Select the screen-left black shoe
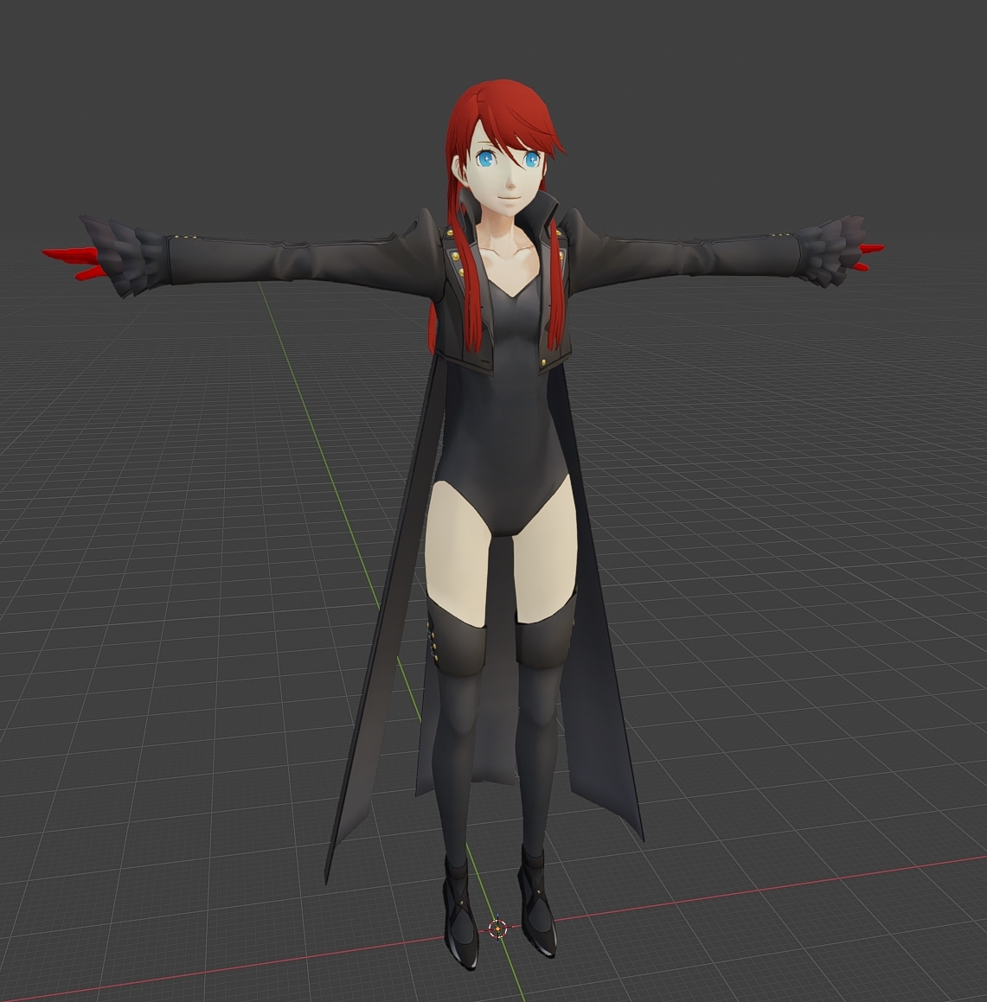Screen dimensions: 987x1002 point(460,913)
